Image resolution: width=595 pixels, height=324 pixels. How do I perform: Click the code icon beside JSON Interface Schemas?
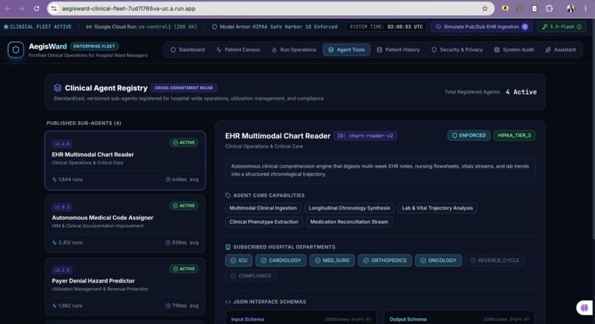tap(227, 302)
